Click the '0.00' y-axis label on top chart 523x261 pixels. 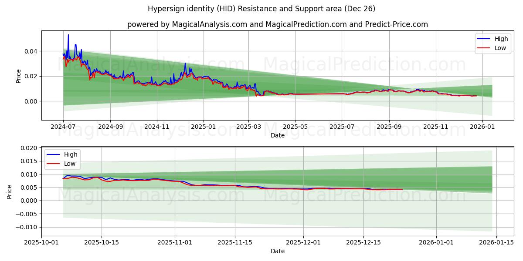pyautogui.click(x=31, y=101)
